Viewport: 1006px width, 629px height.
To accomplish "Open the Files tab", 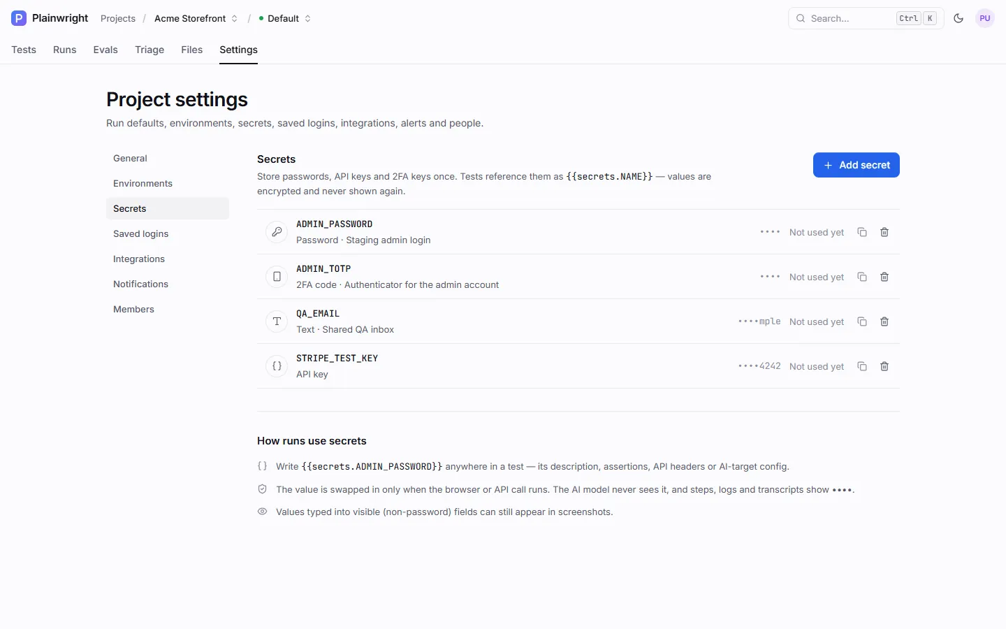I will tap(192, 50).
